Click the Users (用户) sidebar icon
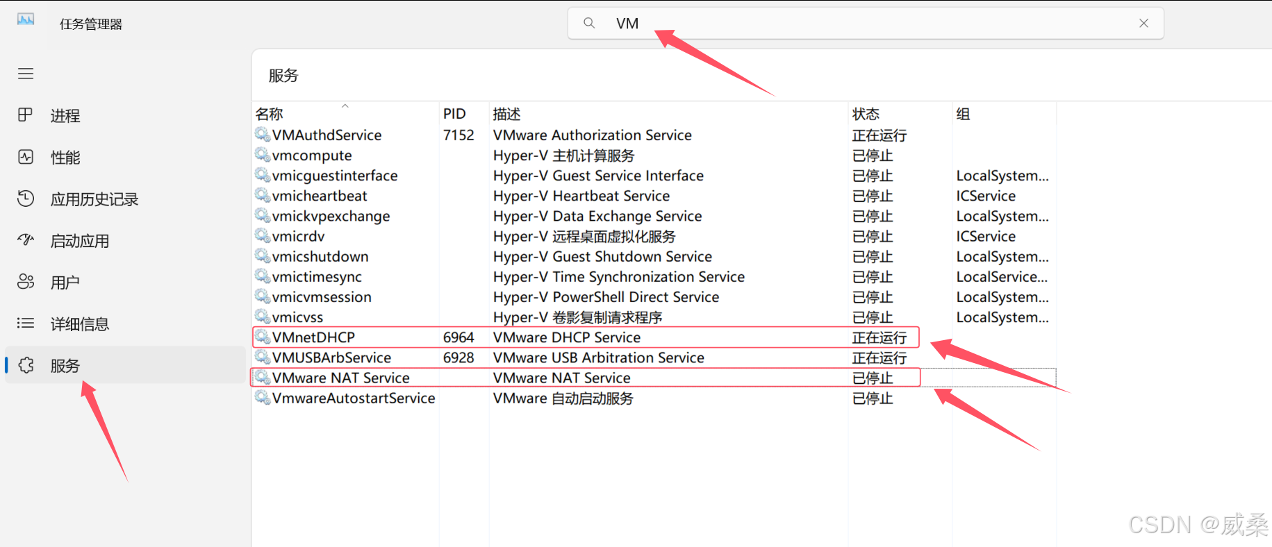Image resolution: width=1272 pixels, height=547 pixels. tap(26, 282)
